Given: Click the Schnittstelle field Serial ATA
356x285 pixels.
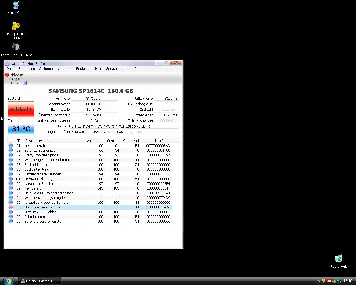Looking at the screenshot, I should (95, 109).
